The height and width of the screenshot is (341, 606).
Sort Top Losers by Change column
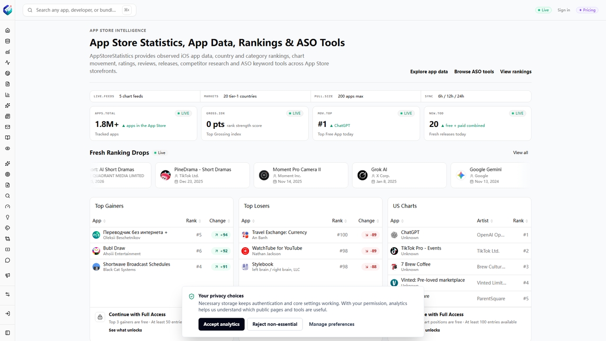(x=369, y=221)
